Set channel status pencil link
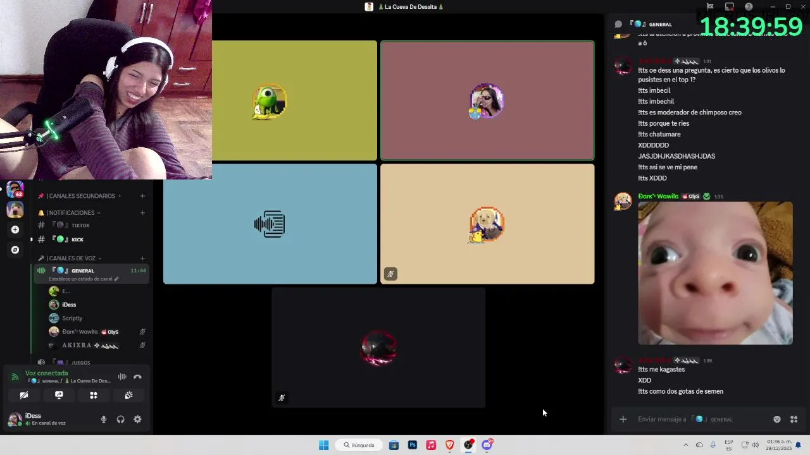Viewport: 810px width, 455px height. [x=84, y=279]
